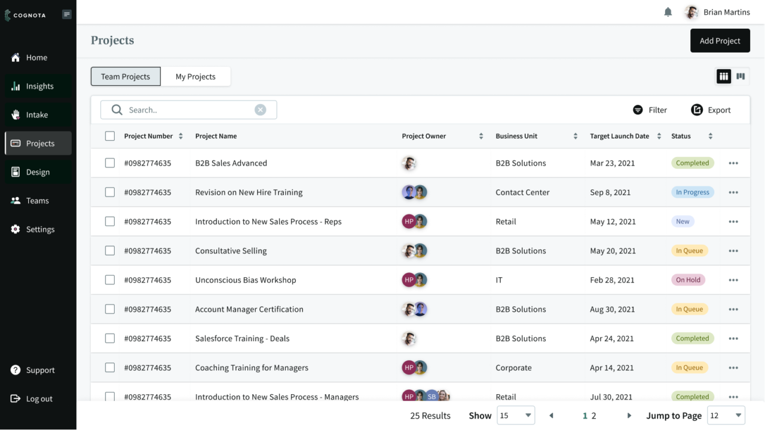Switch to the table grid view icon
The height and width of the screenshot is (430, 765).
(724, 76)
